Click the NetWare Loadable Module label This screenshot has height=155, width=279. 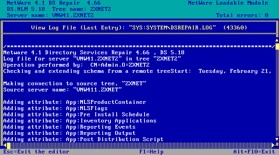[228, 3]
